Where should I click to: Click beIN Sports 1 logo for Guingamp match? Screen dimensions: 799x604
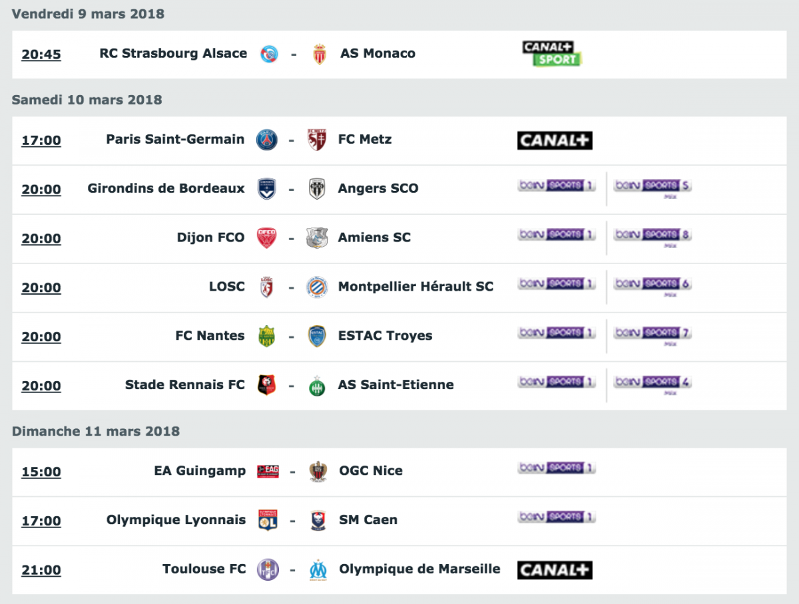[557, 468]
